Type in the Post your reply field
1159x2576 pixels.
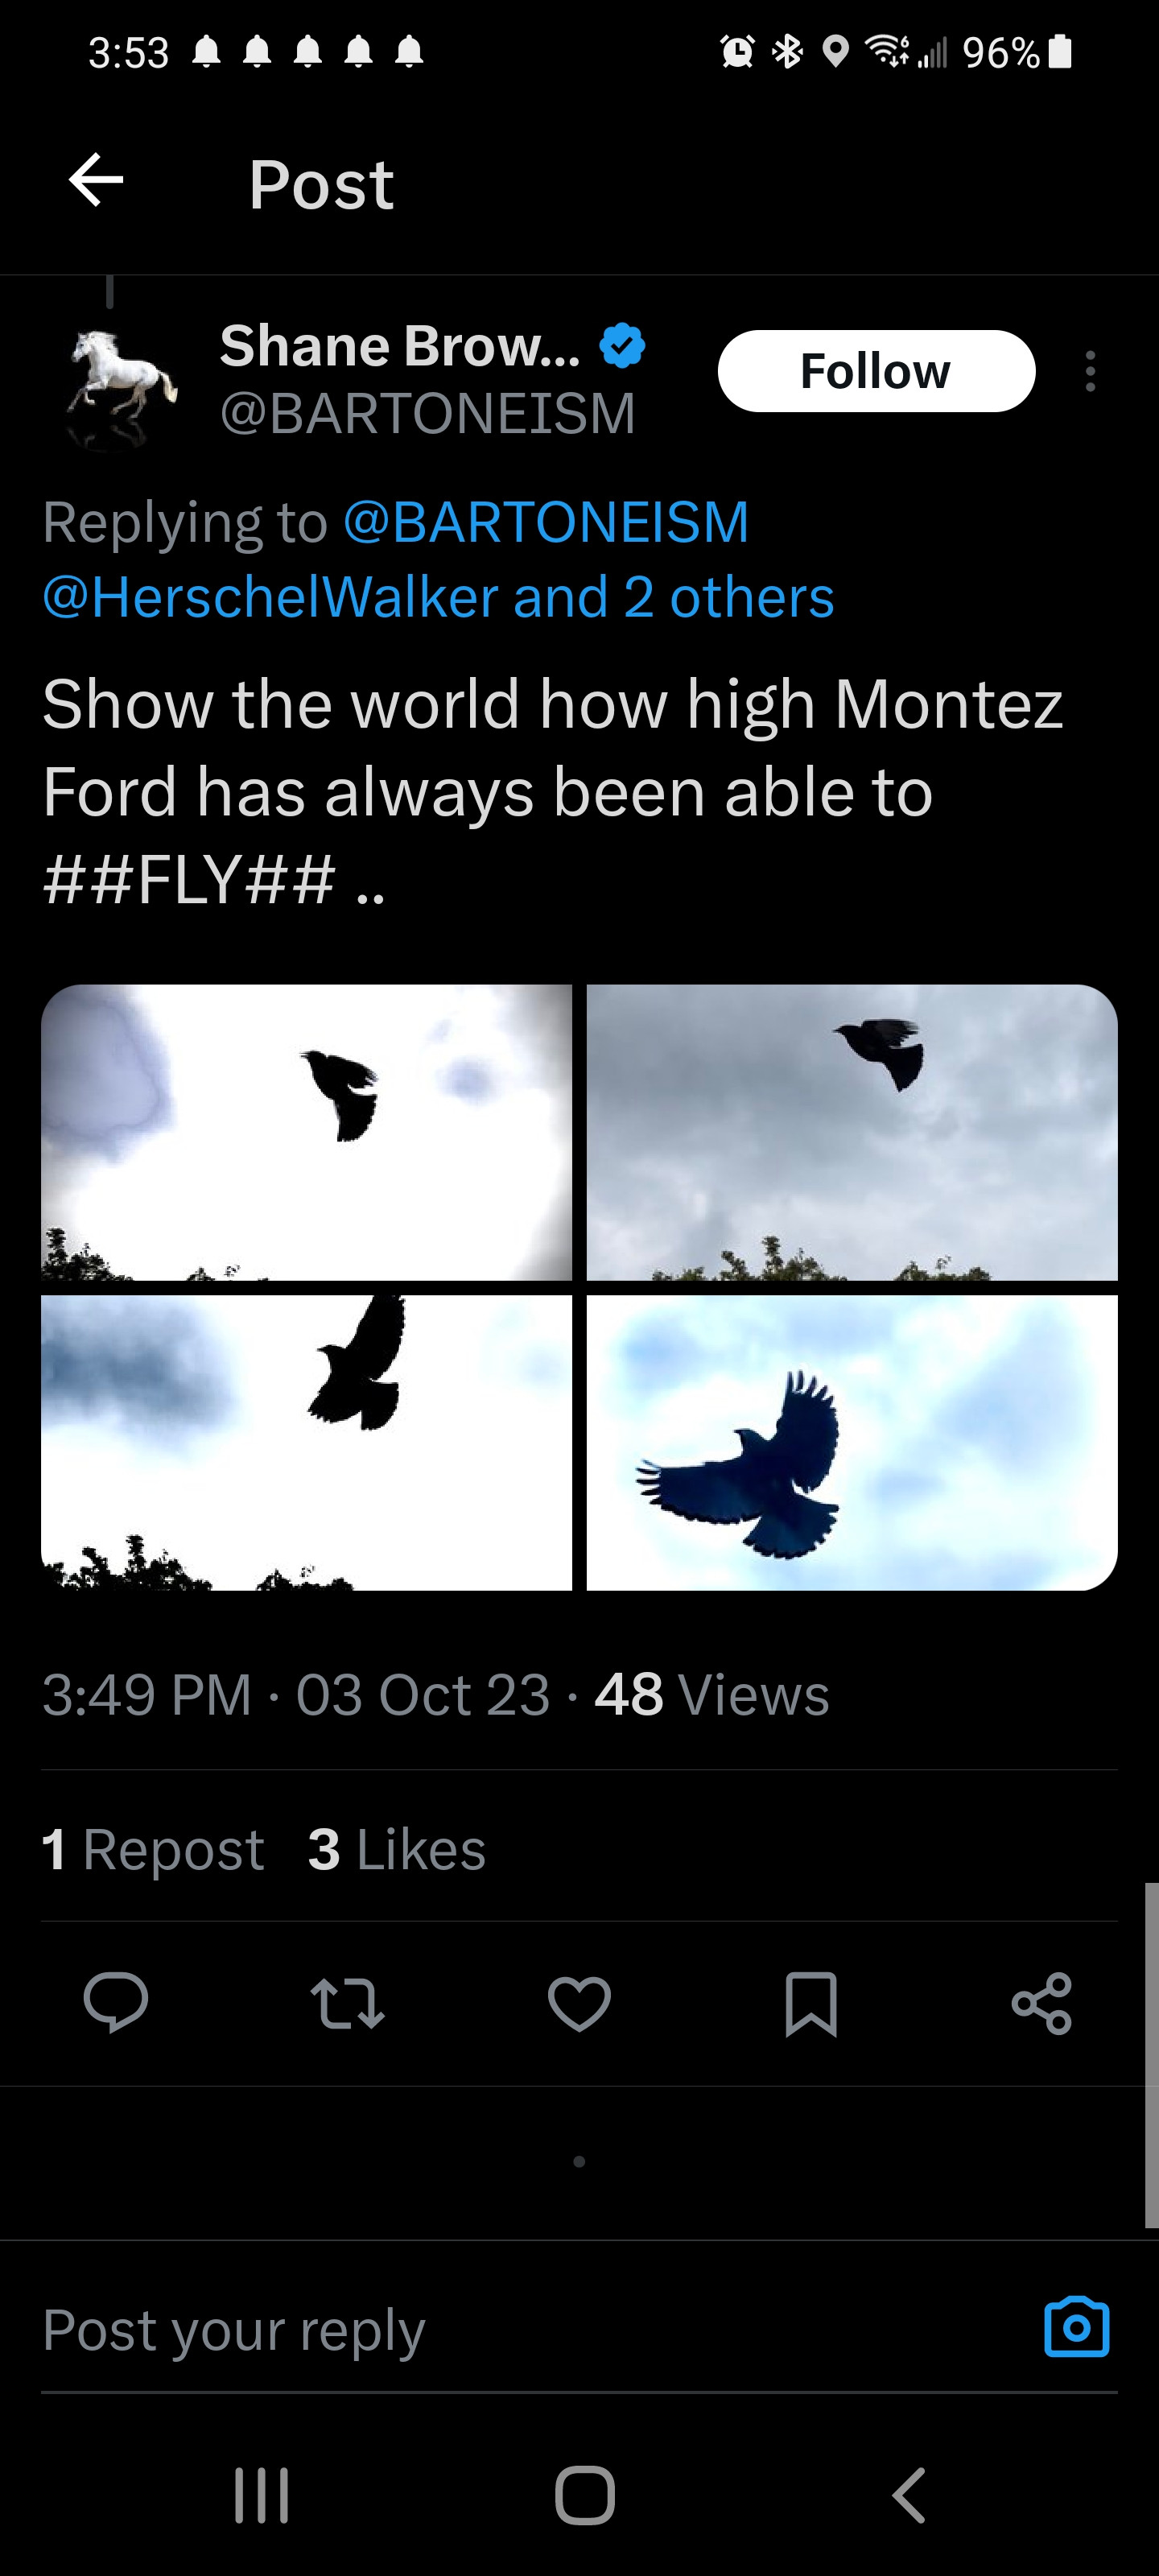tap(500, 2330)
